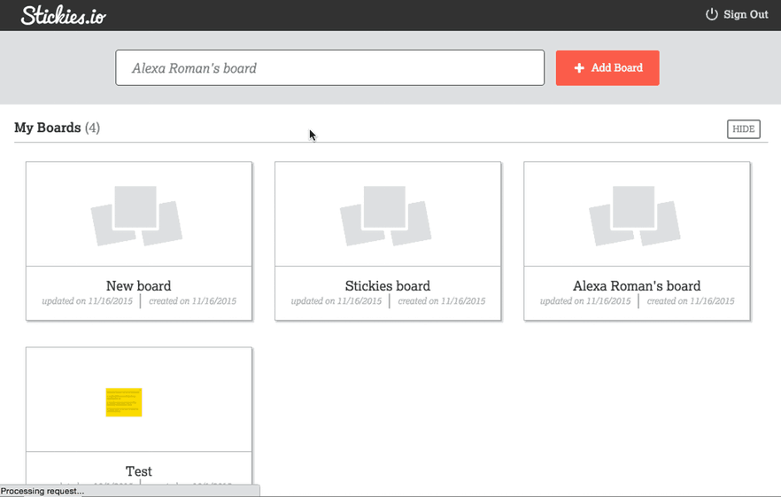781x497 pixels.
Task: Click Stickies board's created date text
Action: [x=442, y=301]
